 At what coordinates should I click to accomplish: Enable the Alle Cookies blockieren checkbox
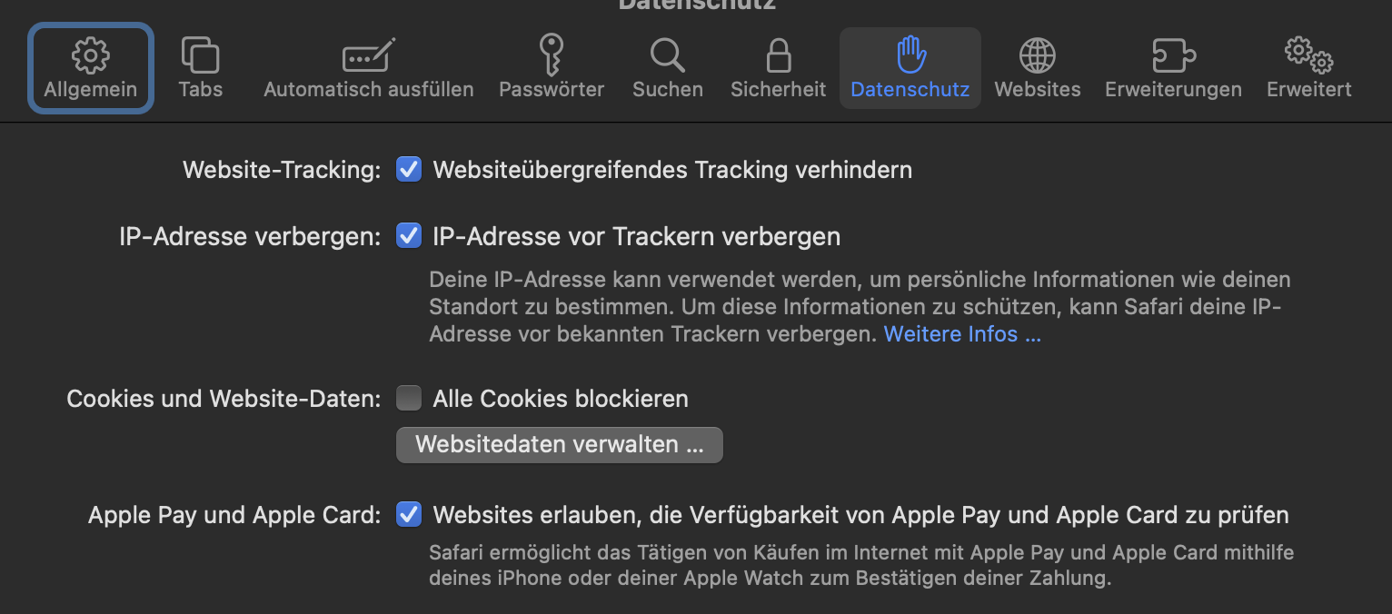pos(409,399)
